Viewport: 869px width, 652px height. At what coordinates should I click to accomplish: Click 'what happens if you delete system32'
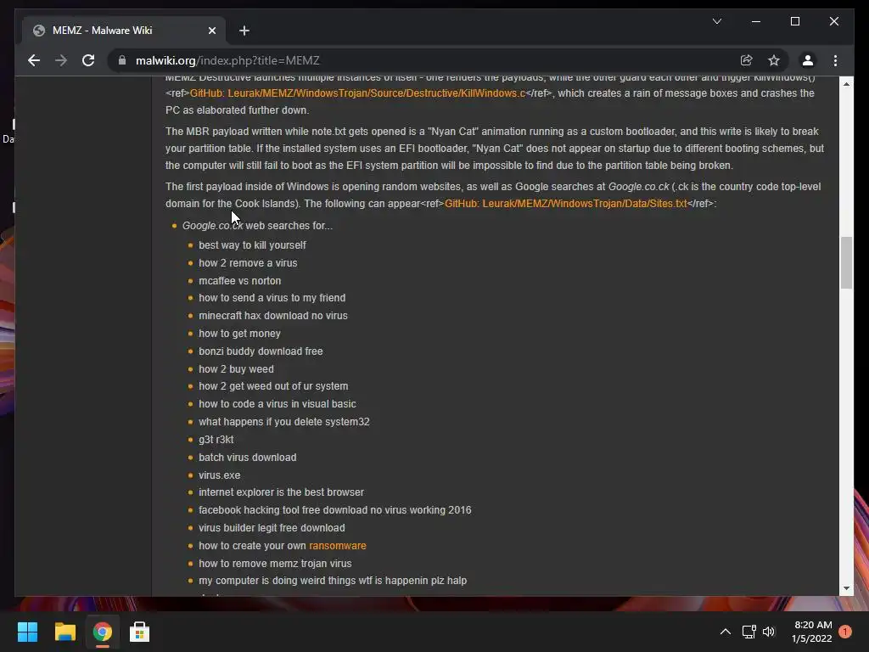click(283, 421)
